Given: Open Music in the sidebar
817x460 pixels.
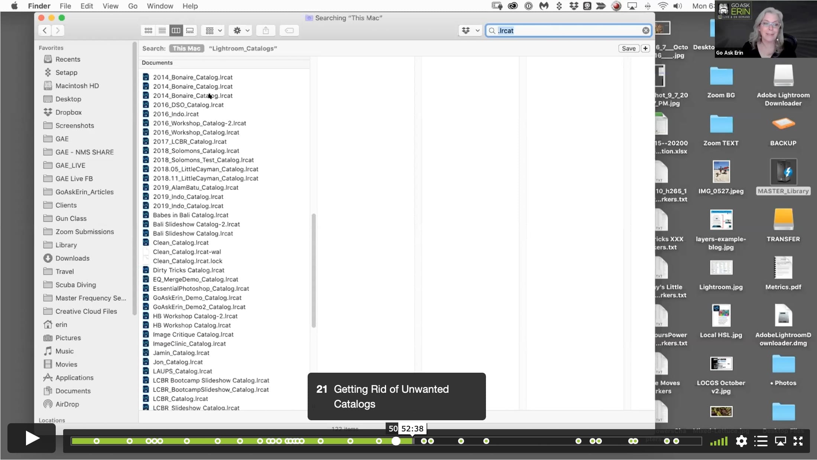Looking at the screenshot, I should click(64, 351).
